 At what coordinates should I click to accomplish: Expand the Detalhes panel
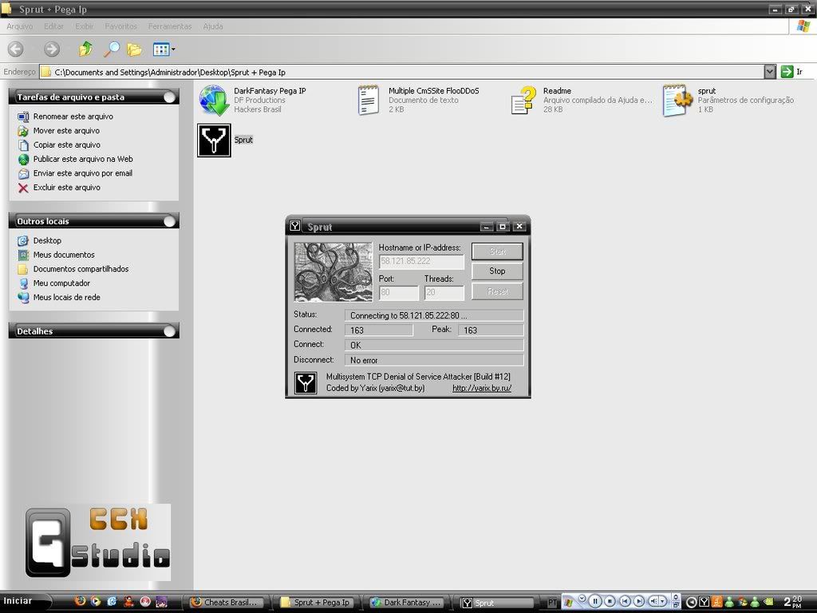tap(169, 331)
